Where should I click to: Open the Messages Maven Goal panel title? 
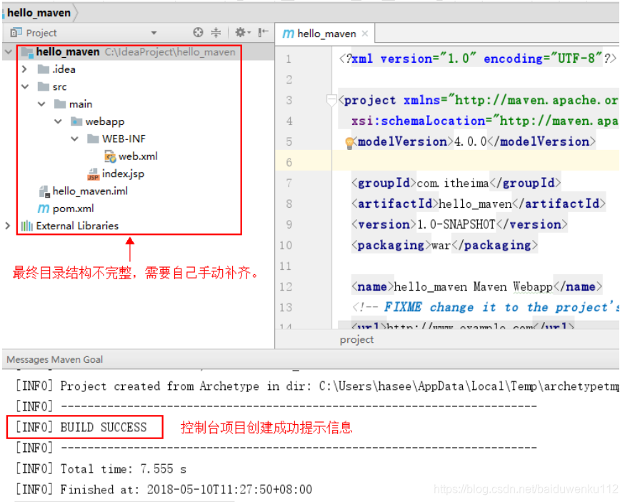point(54,359)
